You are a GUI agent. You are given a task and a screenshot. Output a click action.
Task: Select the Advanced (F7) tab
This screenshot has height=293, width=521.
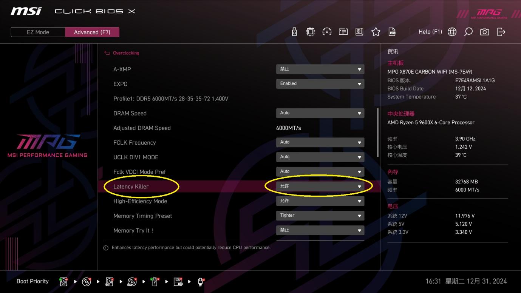(92, 32)
